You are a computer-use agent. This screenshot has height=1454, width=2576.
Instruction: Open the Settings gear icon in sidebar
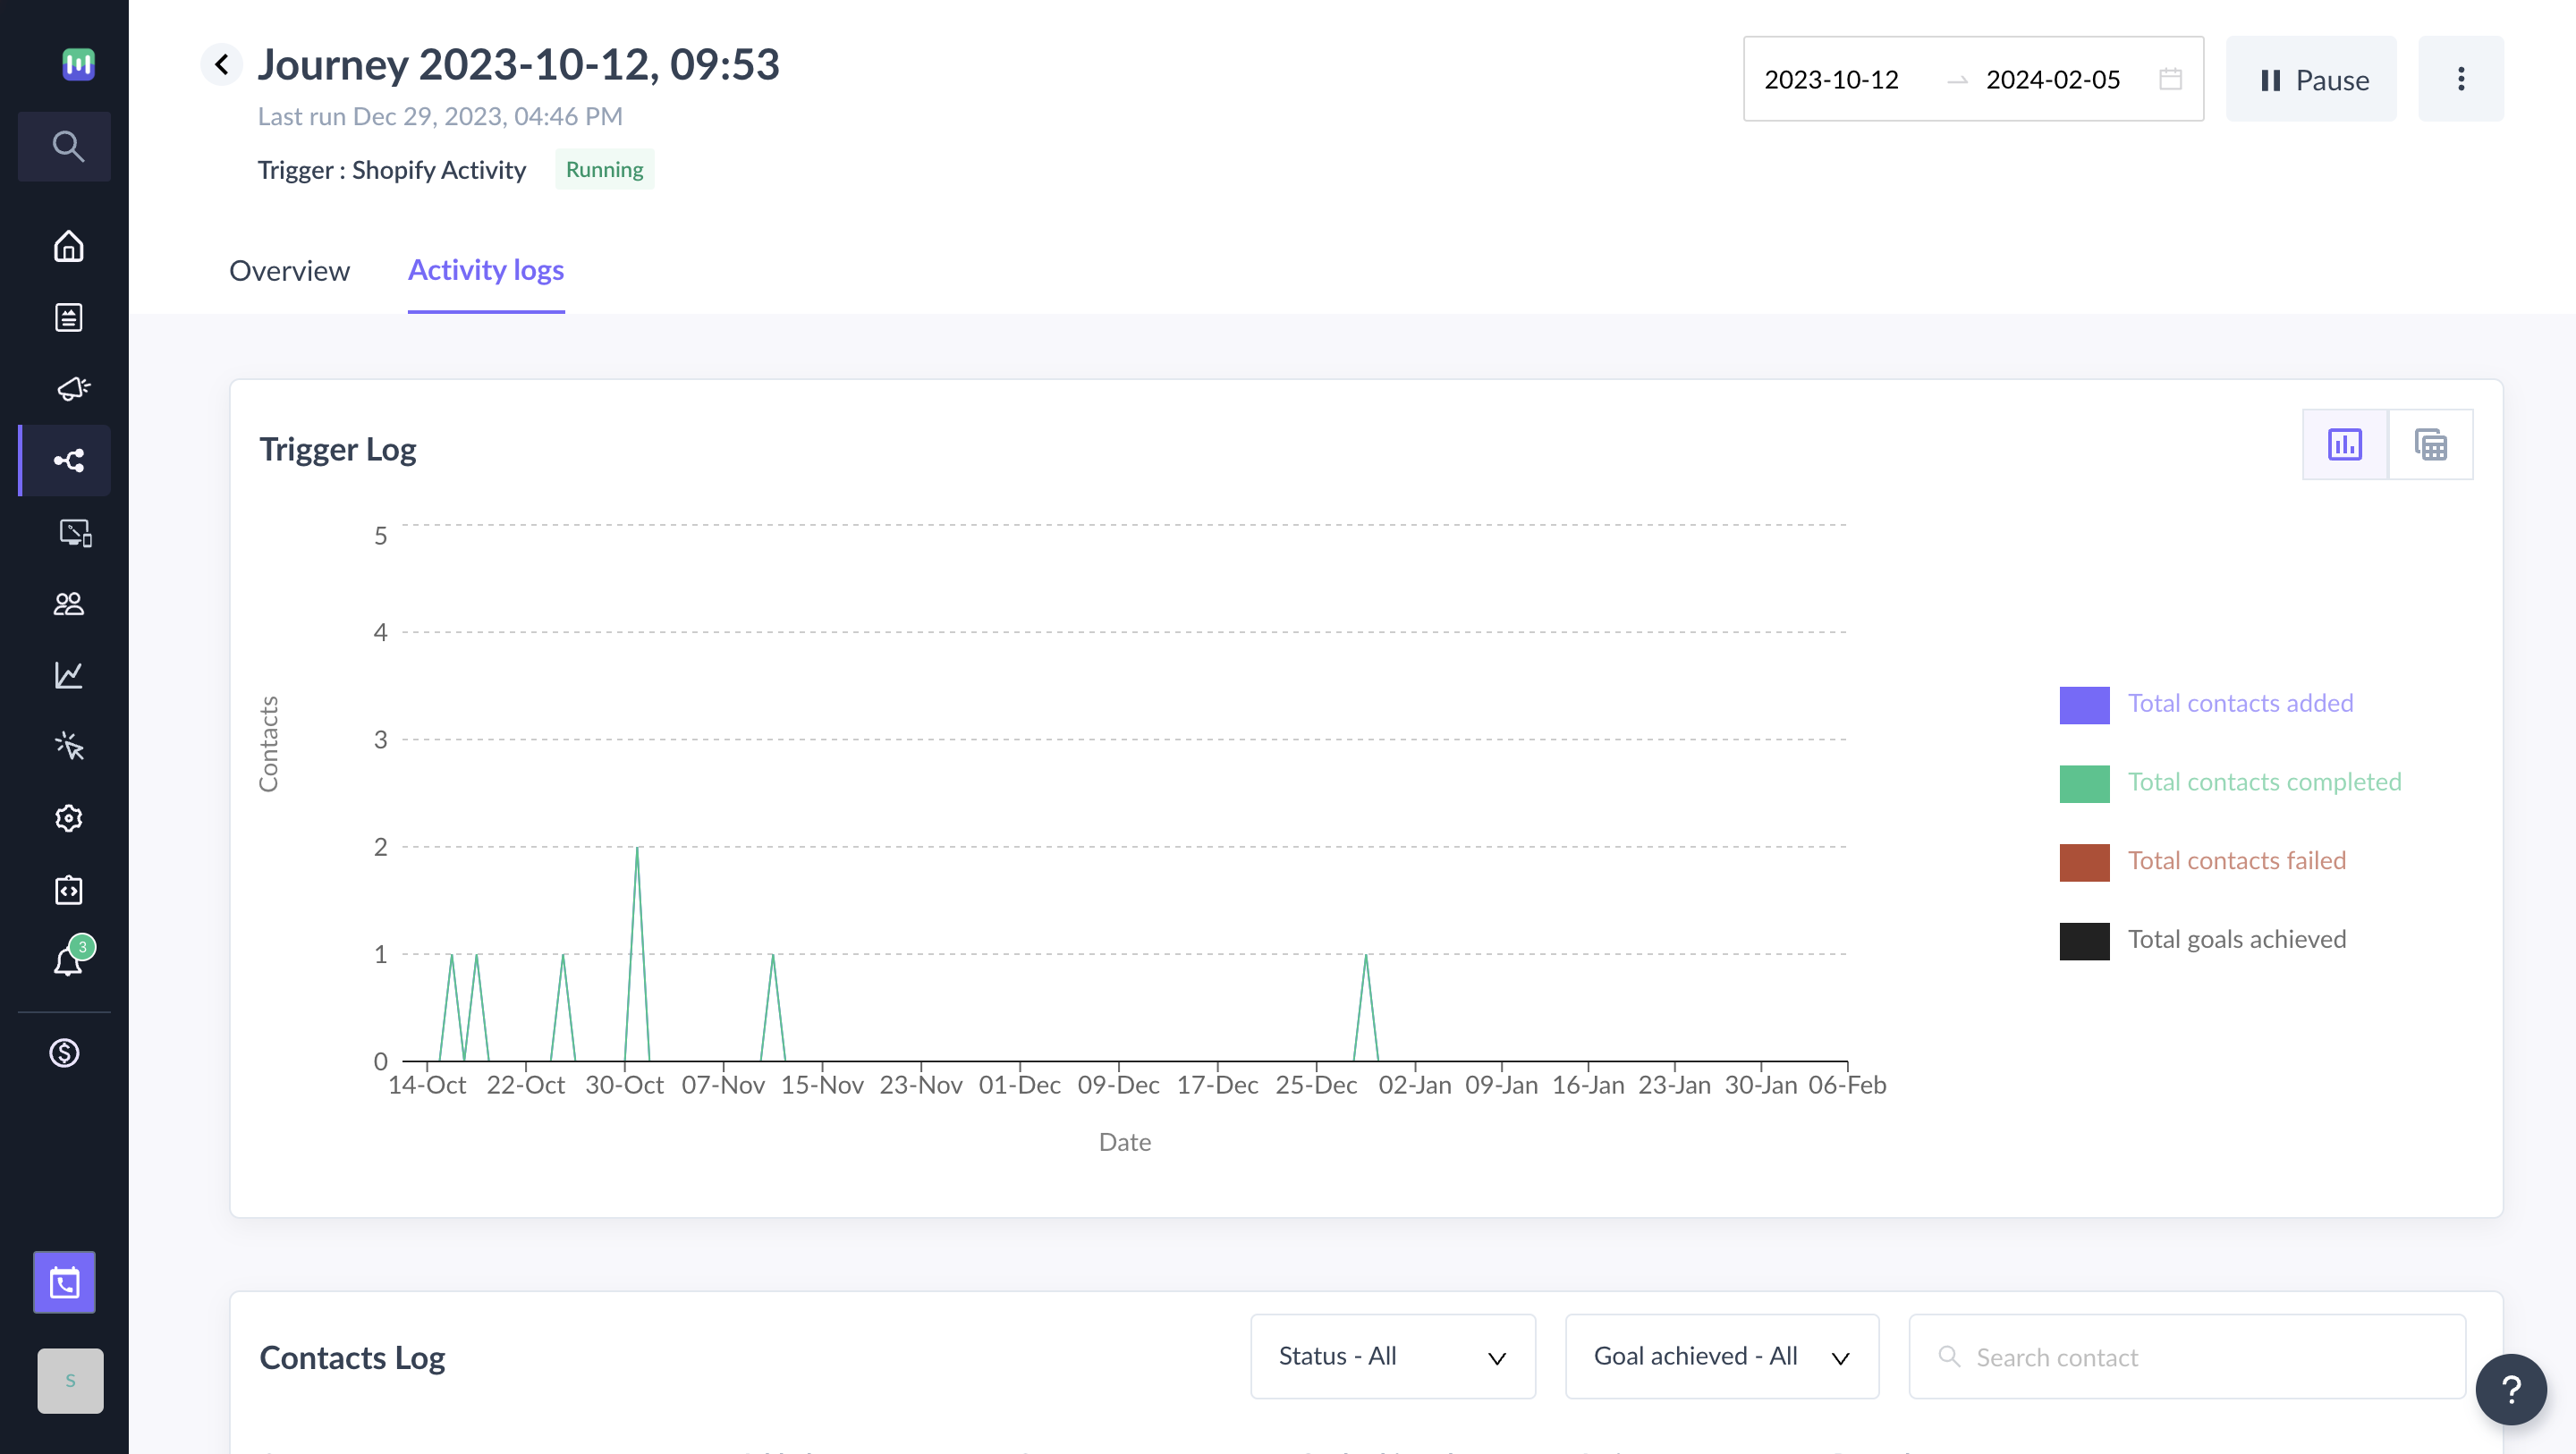pyautogui.click(x=67, y=817)
